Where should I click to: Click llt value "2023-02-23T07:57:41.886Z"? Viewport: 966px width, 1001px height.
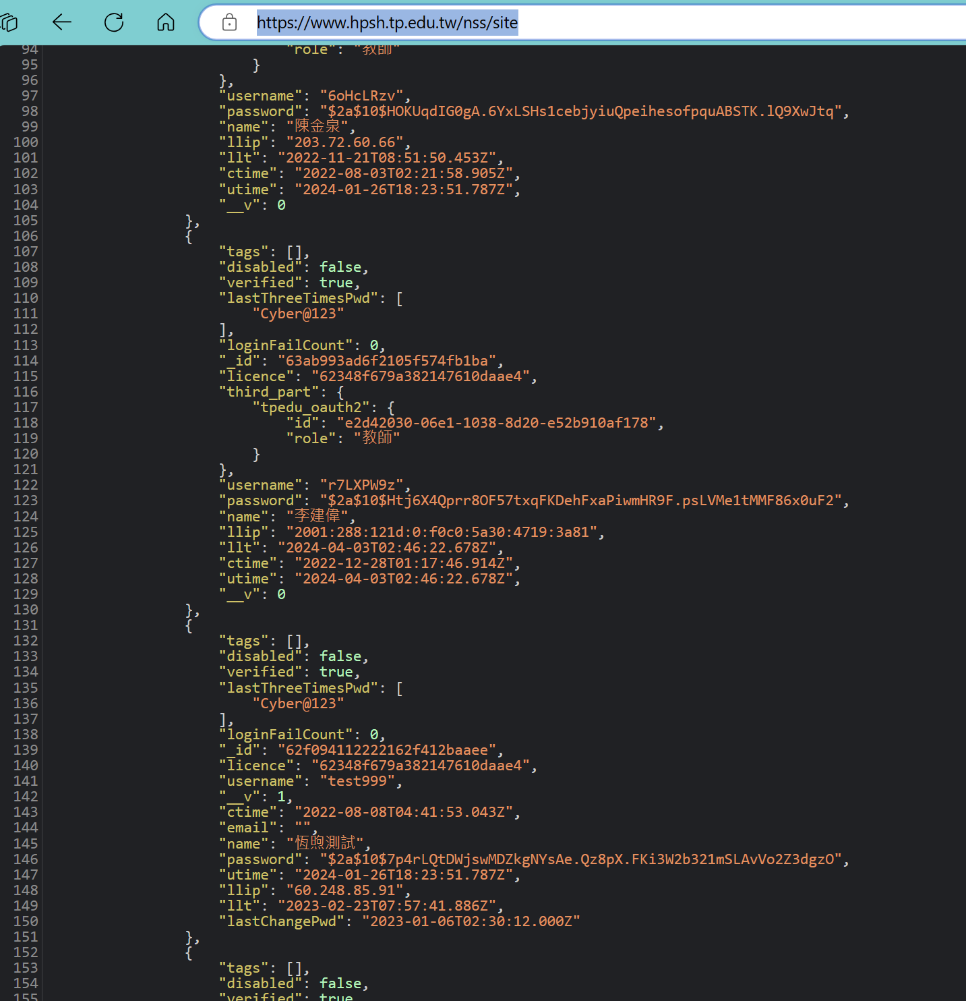pos(387,906)
